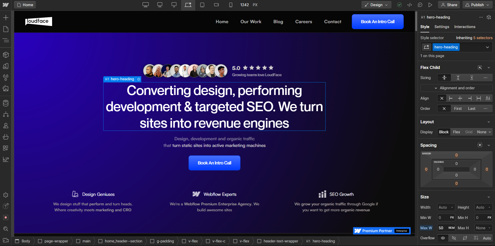This screenshot has height=246, width=495.
Task: Collapse the Flex Child section
Action: coord(489,67)
